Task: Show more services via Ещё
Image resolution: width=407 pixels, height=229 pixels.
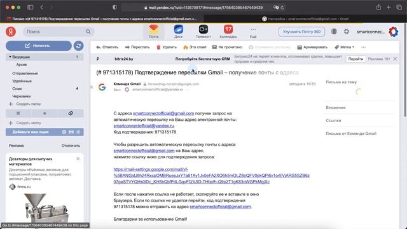Action: pos(253,32)
